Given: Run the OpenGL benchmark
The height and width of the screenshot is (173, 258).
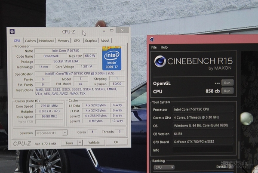Looking at the screenshot, I should click(227, 83).
